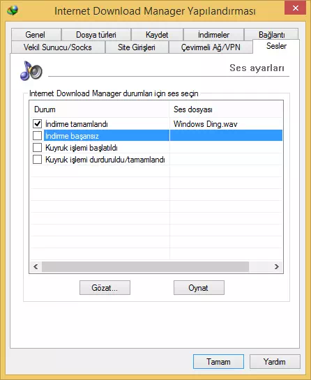The height and width of the screenshot is (380, 311).
Task: Open the Genel tab
Action: click(36, 35)
